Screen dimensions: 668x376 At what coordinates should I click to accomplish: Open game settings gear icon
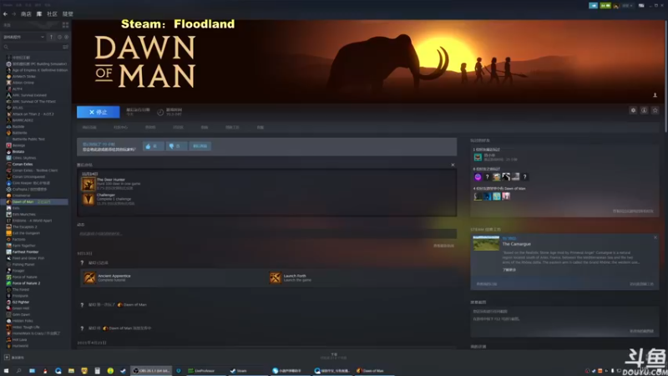pos(633,110)
